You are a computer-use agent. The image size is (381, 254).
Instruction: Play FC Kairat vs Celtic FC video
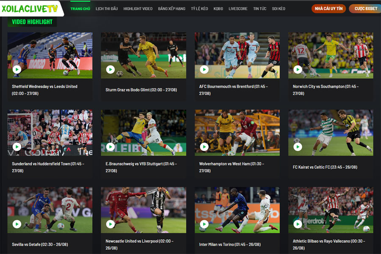tap(298, 147)
